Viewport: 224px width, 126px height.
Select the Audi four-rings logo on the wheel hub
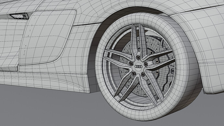pyautogui.click(x=138, y=67)
